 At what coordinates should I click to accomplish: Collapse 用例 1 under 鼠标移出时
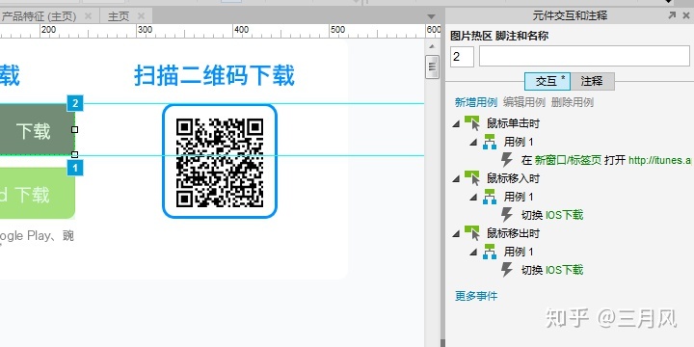(473, 253)
